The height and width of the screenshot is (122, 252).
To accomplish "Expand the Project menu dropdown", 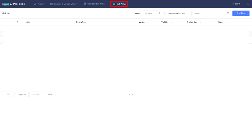I will pyautogui.click(x=39, y=4).
